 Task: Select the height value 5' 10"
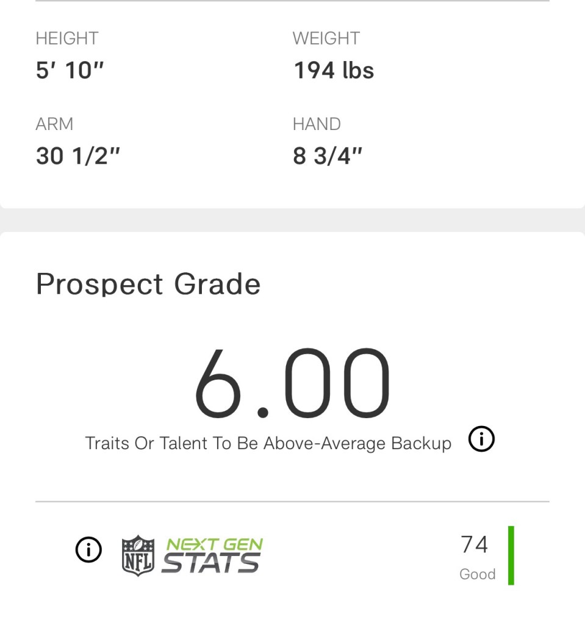tap(70, 71)
